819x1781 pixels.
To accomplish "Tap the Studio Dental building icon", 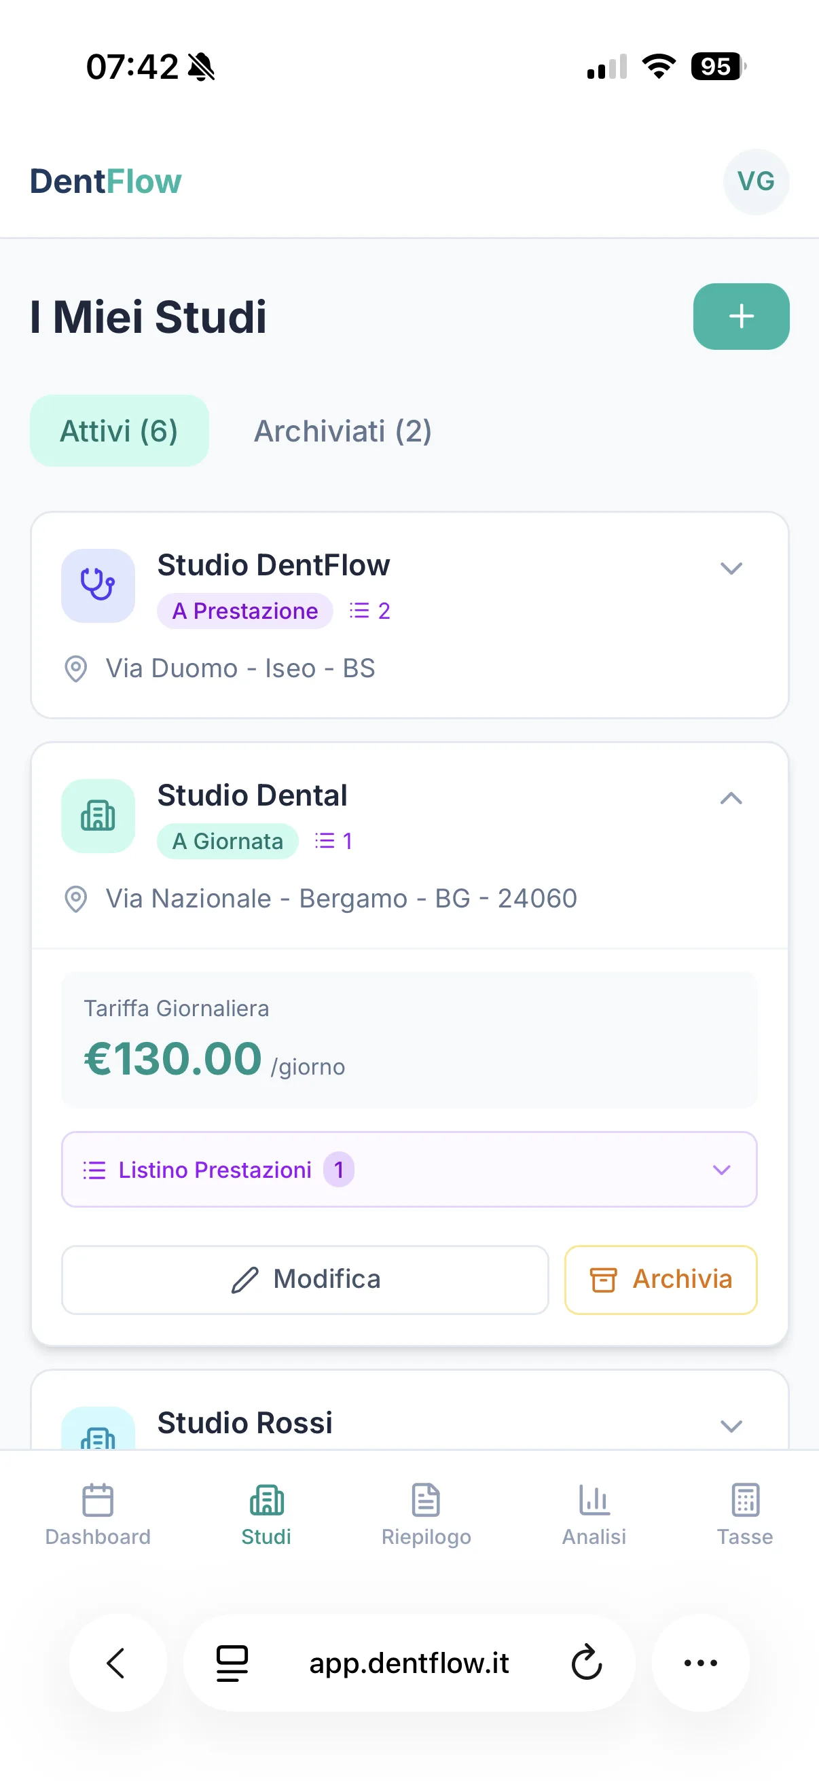I will tap(98, 816).
